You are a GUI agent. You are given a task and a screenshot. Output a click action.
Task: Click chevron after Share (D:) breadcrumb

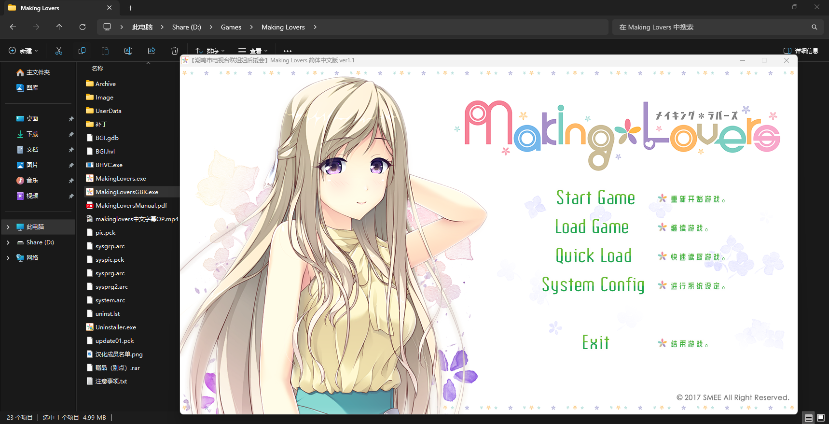click(211, 27)
